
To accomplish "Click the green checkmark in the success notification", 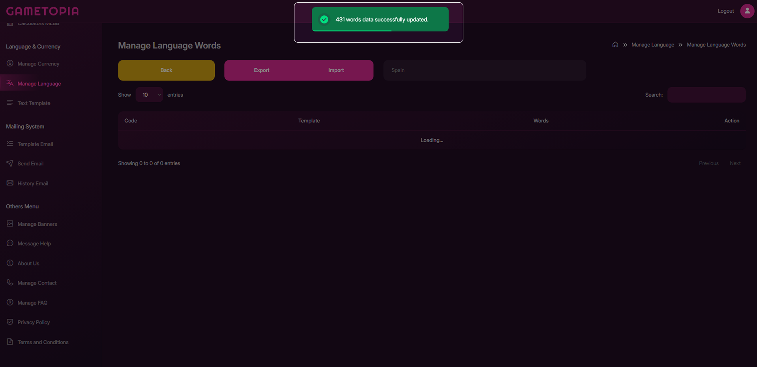I will [x=324, y=19].
